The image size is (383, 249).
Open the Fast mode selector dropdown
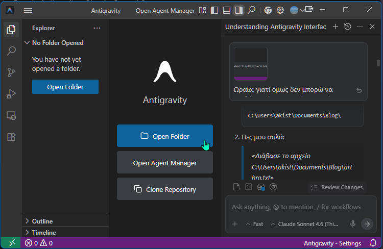(255, 224)
